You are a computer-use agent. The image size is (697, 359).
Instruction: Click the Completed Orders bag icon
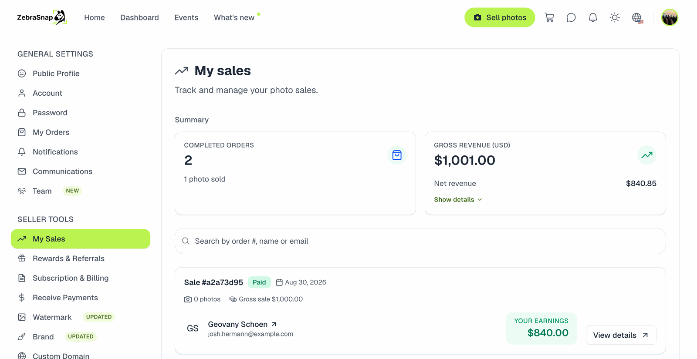[x=397, y=155]
